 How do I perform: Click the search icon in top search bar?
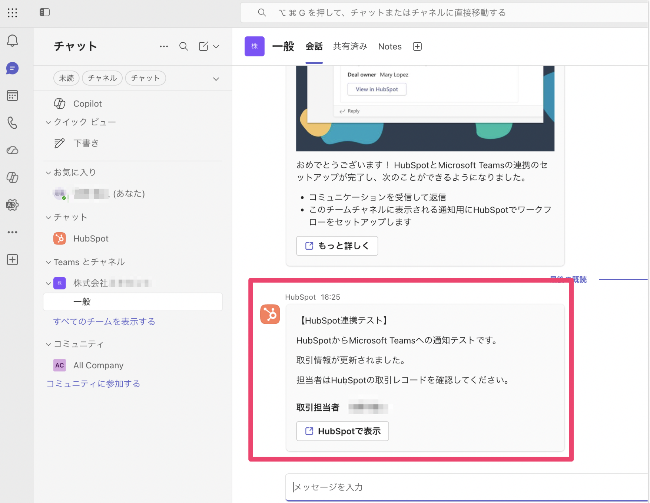[x=262, y=13]
